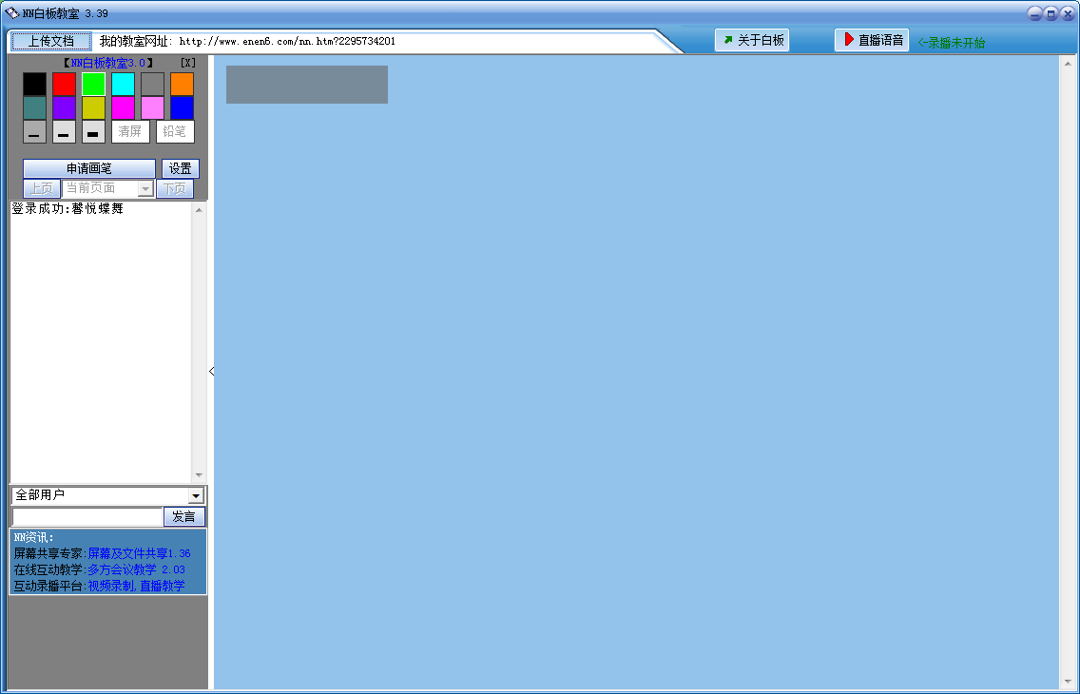This screenshot has width=1080, height=694.
Task: Select the light pink color swatch
Action: coord(153,108)
